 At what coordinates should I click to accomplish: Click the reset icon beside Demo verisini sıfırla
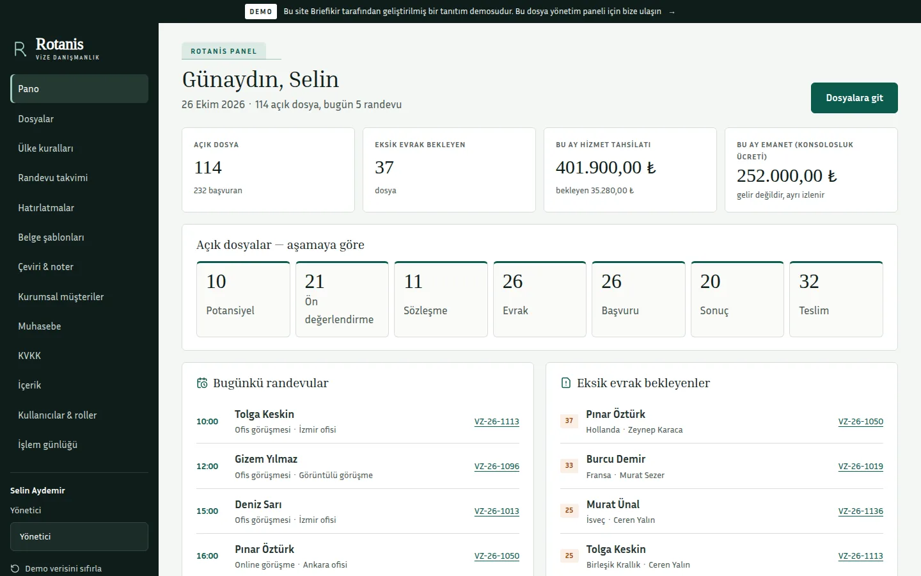tap(15, 568)
